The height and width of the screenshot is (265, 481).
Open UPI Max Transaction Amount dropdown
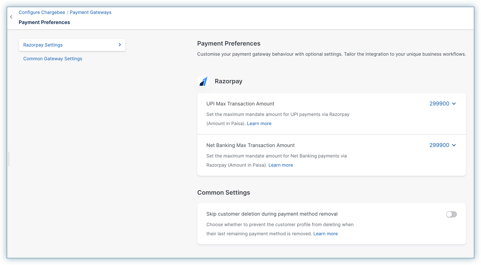pos(443,104)
